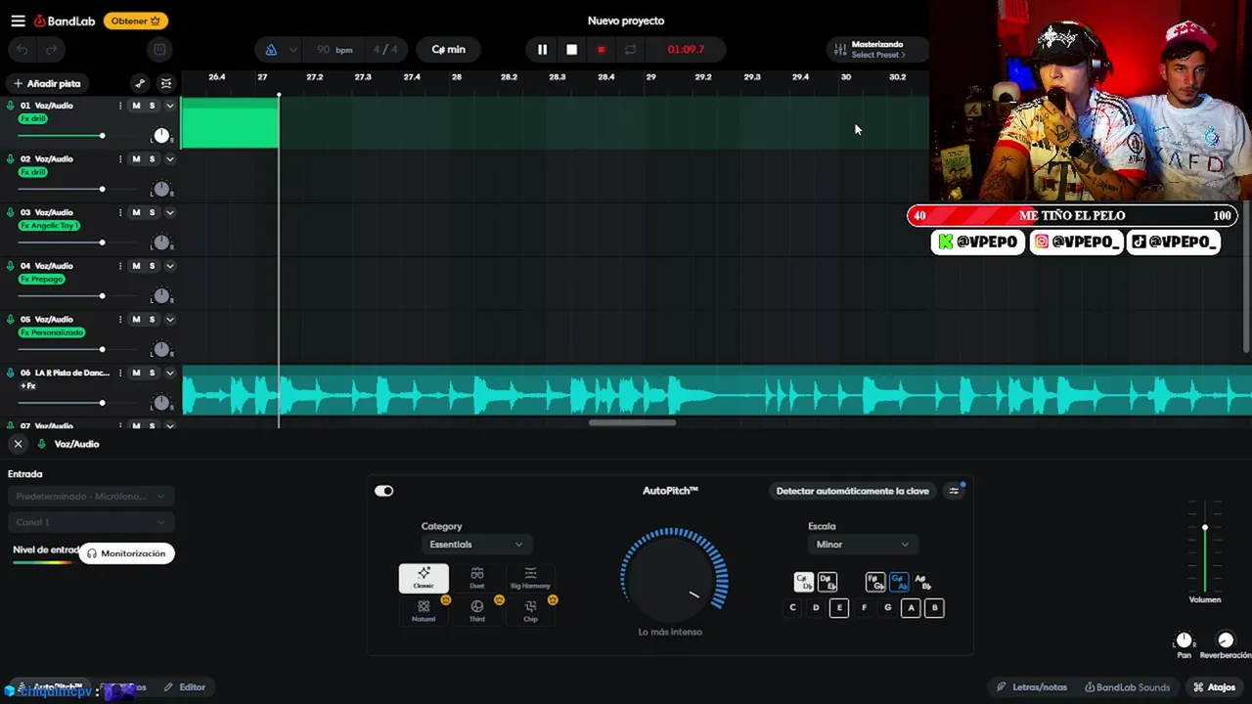The width and height of the screenshot is (1252, 704).
Task: Pause playback with the pause button
Action: tap(542, 49)
